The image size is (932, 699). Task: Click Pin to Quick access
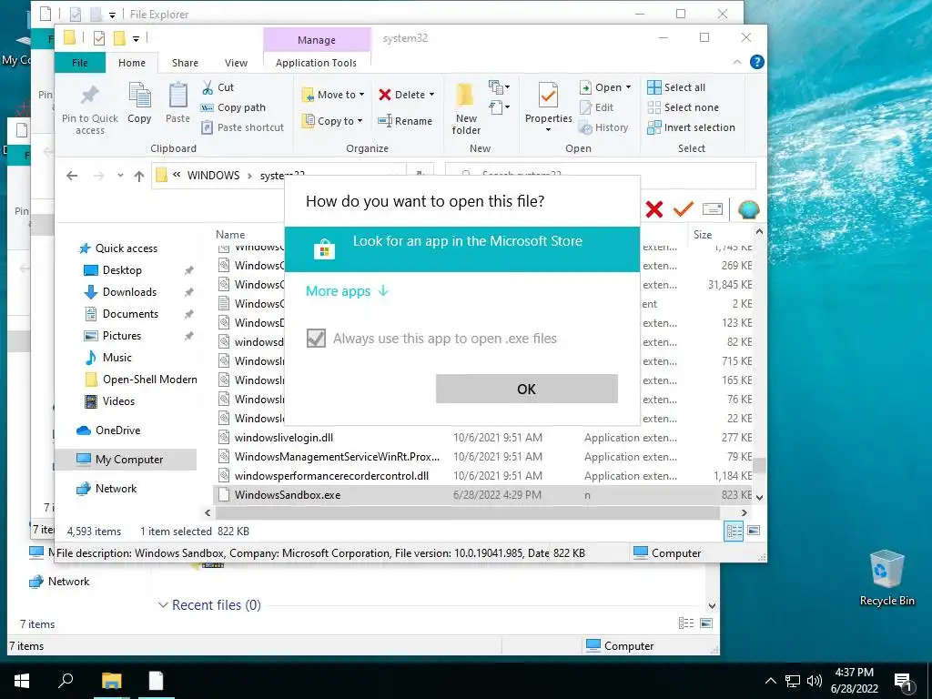pyautogui.click(x=90, y=110)
